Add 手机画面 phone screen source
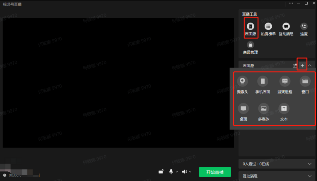 coord(263,85)
